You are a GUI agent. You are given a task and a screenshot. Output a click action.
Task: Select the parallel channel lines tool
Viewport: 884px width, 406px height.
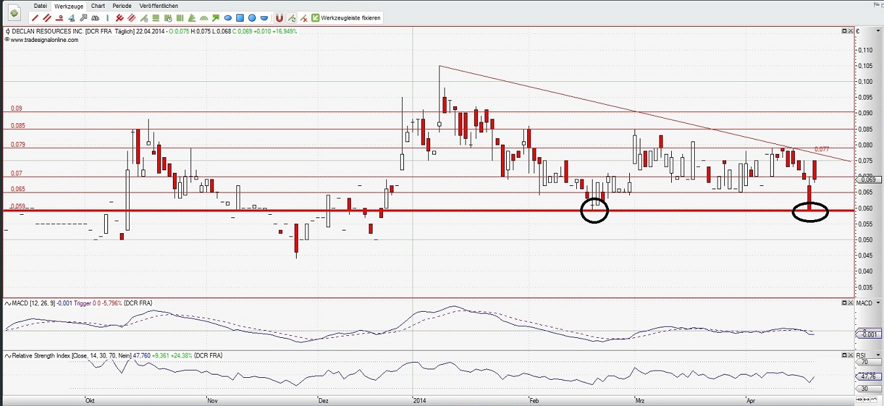click(x=48, y=18)
